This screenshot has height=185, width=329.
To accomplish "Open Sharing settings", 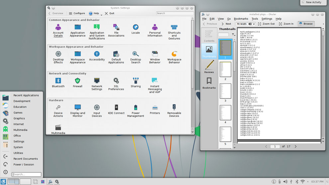I will pyautogui.click(x=136, y=83).
